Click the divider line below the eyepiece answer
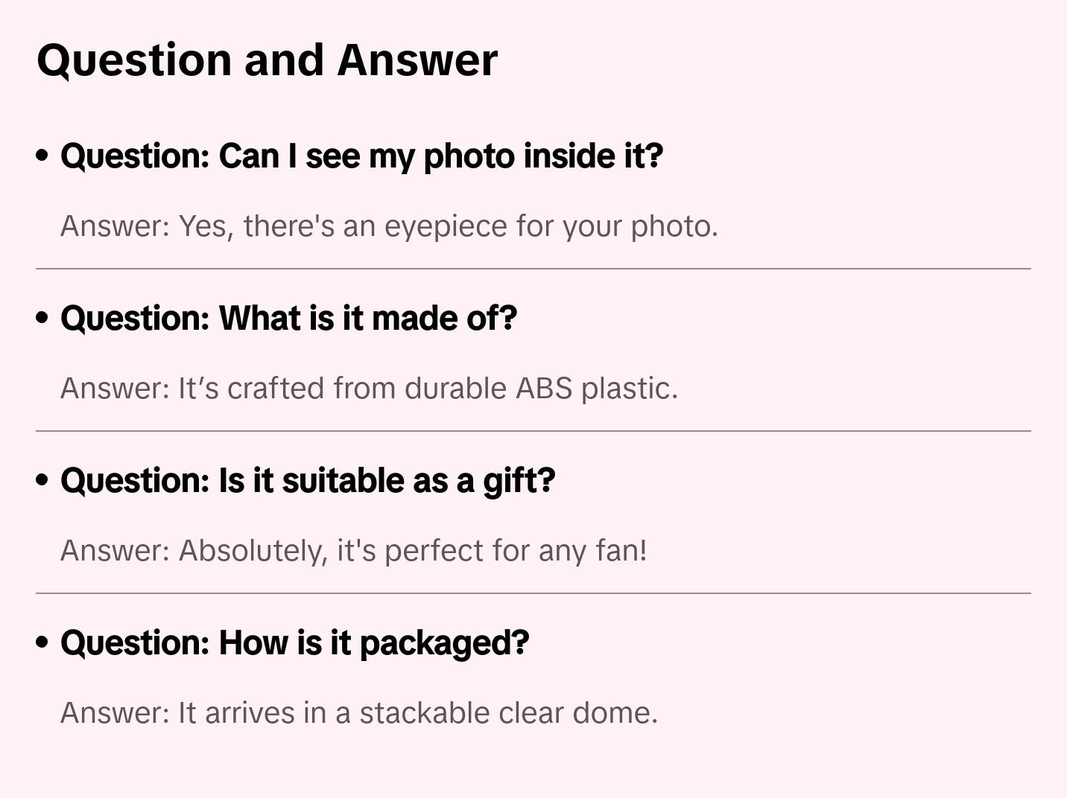This screenshot has height=798, width=1067. [x=533, y=269]
